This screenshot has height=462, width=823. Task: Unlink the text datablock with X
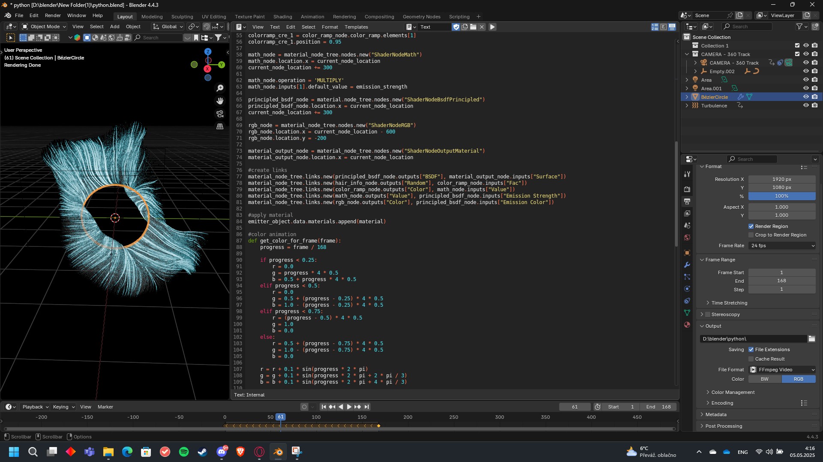(482, 27)
